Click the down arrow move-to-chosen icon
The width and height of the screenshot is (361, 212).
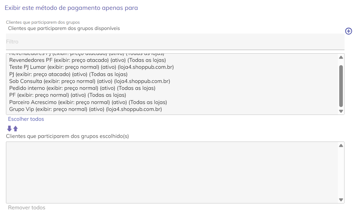9,128
